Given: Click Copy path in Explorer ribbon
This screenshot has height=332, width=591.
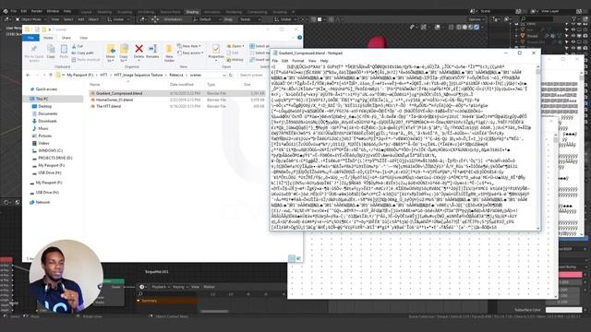Looking at the screenshot, I should pos(82,53).
